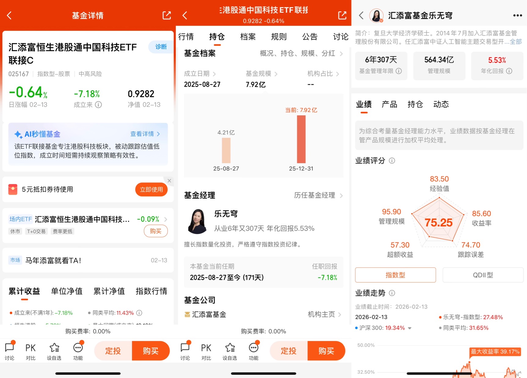Tap 汇添富基金 company logo icon
527x378 pixels.
[187, 315]
